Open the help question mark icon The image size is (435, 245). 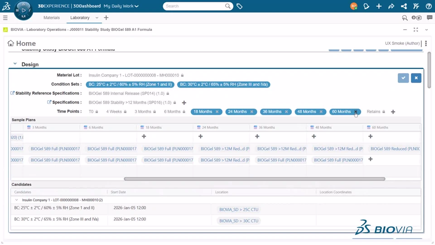(x=429, y=6)
